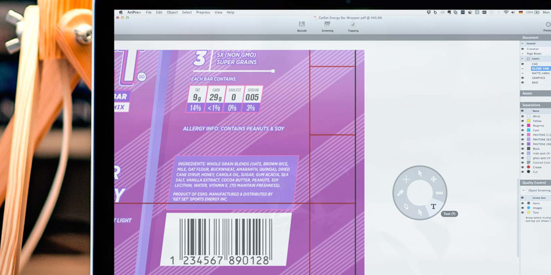Open the Help menu
The width and height of the screenshot is (551, 275).
pyautogui.click(x=231, y=12)
